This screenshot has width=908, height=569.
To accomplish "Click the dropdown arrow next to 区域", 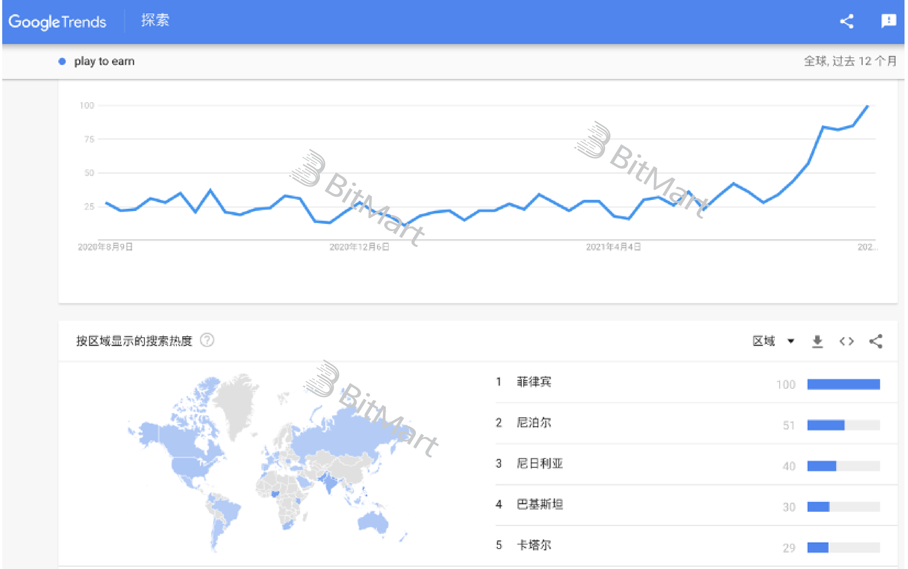I will click(x=791, y=341).
